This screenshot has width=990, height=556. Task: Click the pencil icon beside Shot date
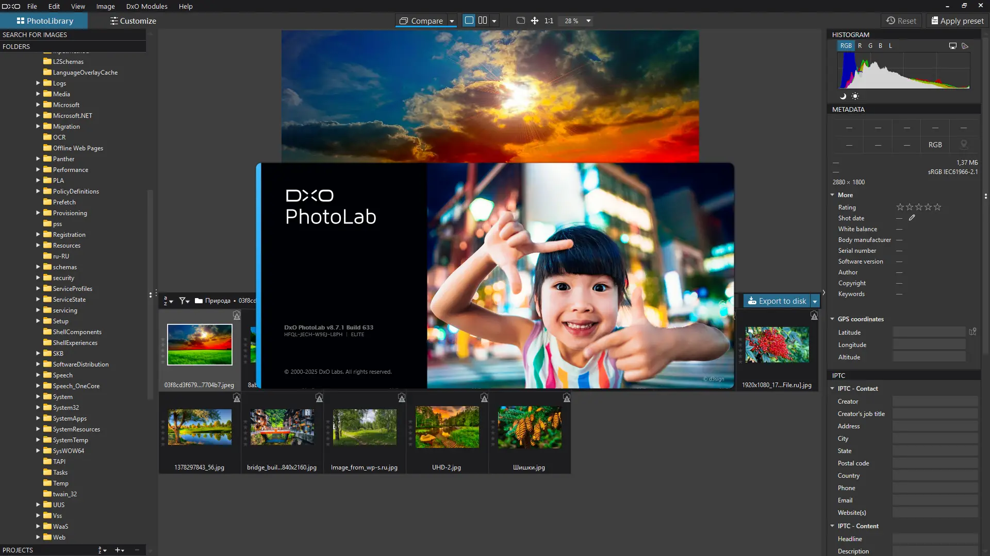912,218
